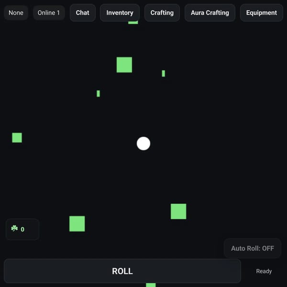
Task: Click the ROLL button
Action: pos(122,271)
